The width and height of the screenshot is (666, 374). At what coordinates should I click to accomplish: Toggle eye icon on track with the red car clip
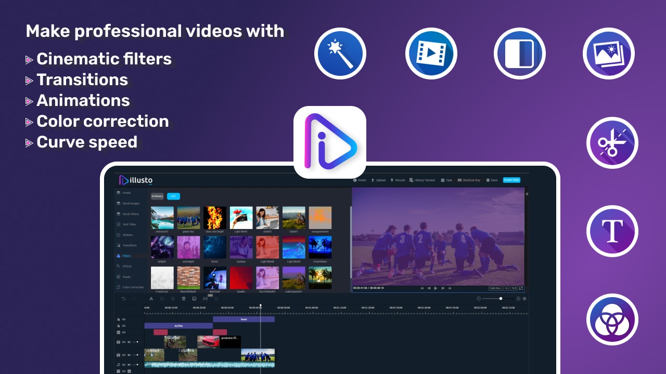coord(124,342)
